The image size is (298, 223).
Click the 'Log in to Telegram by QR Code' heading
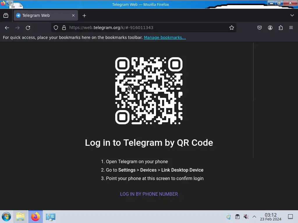tap(149, 143)
